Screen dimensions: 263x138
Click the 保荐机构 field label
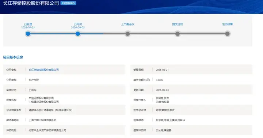point(11,100)
